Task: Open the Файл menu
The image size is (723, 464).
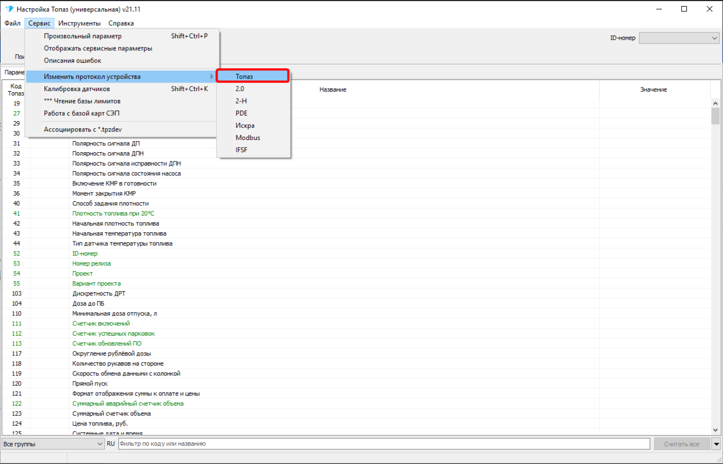Action: [x=13, y=23]
